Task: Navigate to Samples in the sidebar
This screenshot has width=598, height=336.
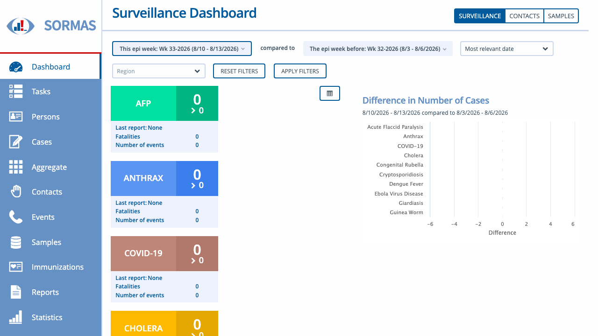Action: 50,242
